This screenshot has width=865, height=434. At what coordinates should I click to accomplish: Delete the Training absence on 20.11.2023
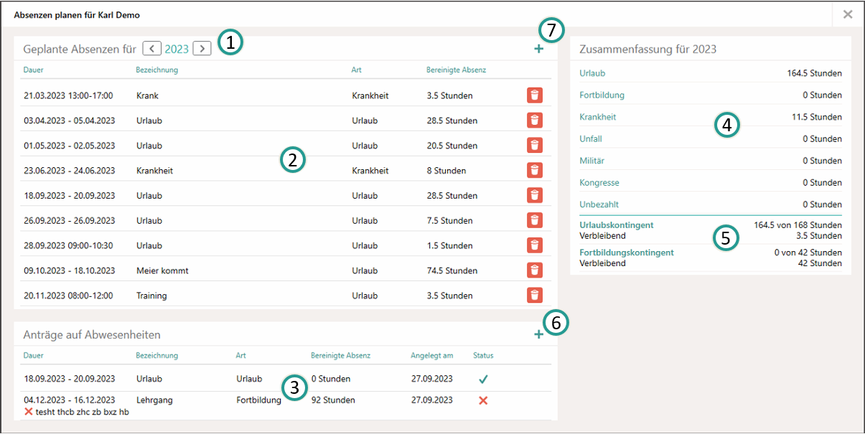point(534,296)
